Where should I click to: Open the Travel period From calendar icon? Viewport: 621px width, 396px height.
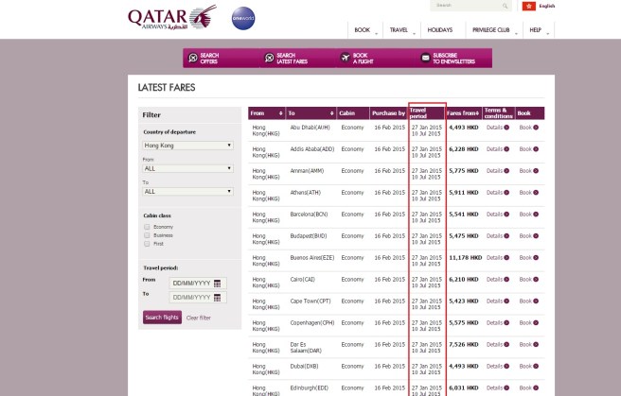coord(217,284)
